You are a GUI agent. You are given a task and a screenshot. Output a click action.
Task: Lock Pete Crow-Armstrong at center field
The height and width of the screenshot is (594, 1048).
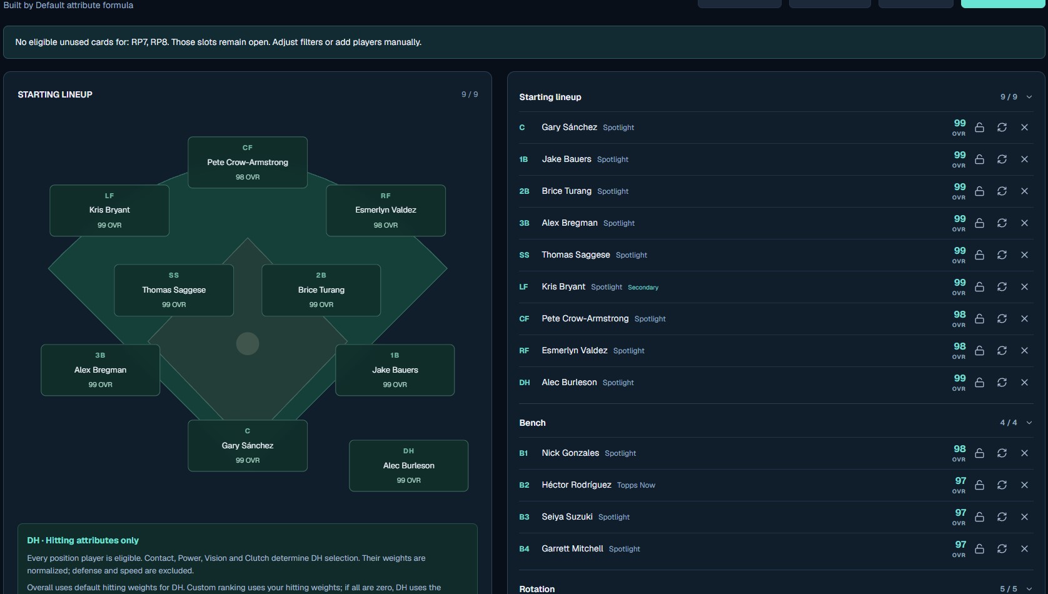click(979, 319)
